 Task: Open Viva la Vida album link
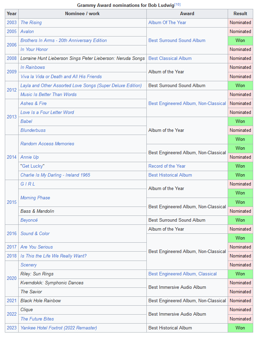(61, 76)
